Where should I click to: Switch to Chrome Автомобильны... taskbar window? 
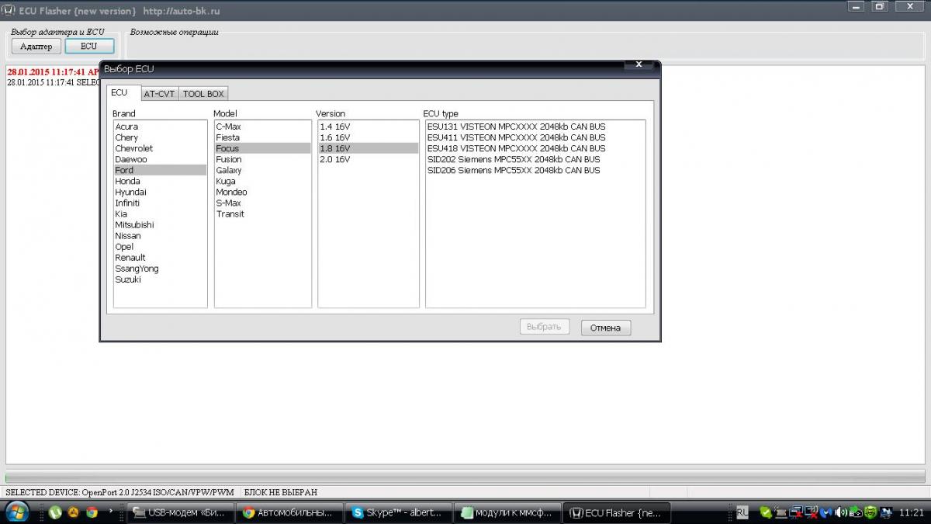[x=290, y=512]
